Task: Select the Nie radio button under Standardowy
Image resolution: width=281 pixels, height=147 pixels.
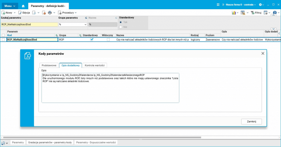Action: (x=121, y=27)
